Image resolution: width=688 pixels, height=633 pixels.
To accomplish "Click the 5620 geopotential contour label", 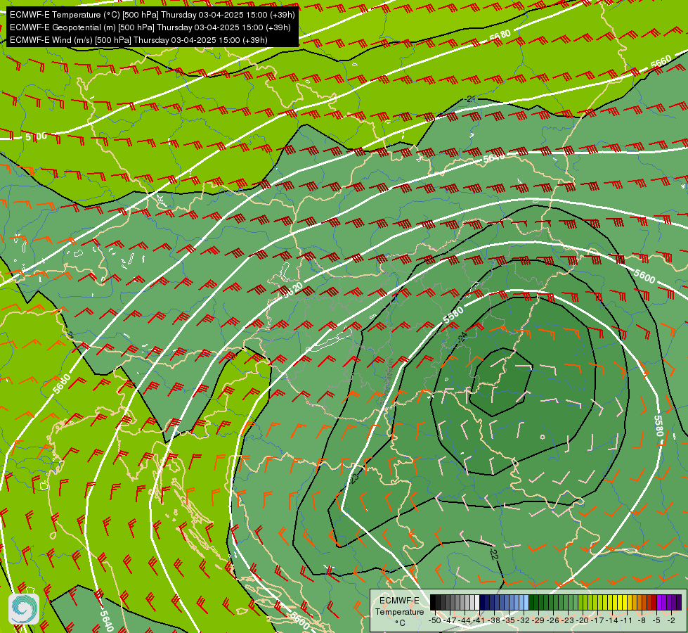I will (x=293, y=290).
